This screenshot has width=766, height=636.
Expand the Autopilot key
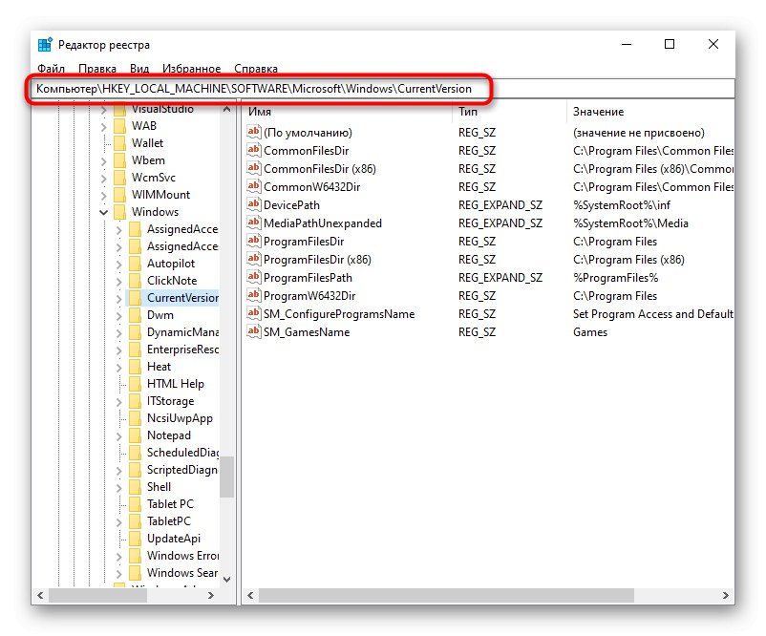[119, 265]
